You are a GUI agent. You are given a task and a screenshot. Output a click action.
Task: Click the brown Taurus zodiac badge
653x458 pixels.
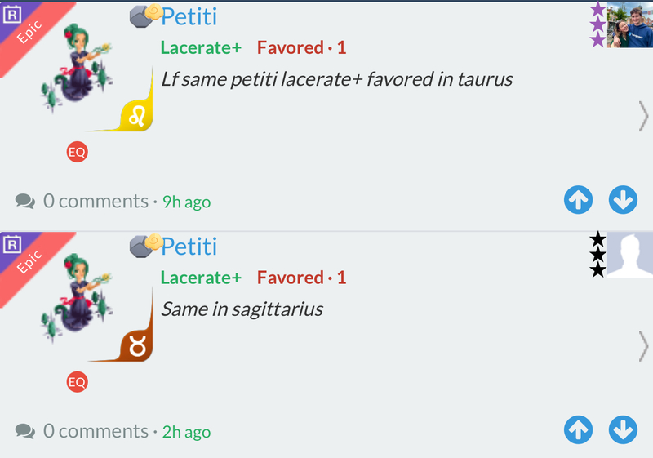[x=135, y=345]
